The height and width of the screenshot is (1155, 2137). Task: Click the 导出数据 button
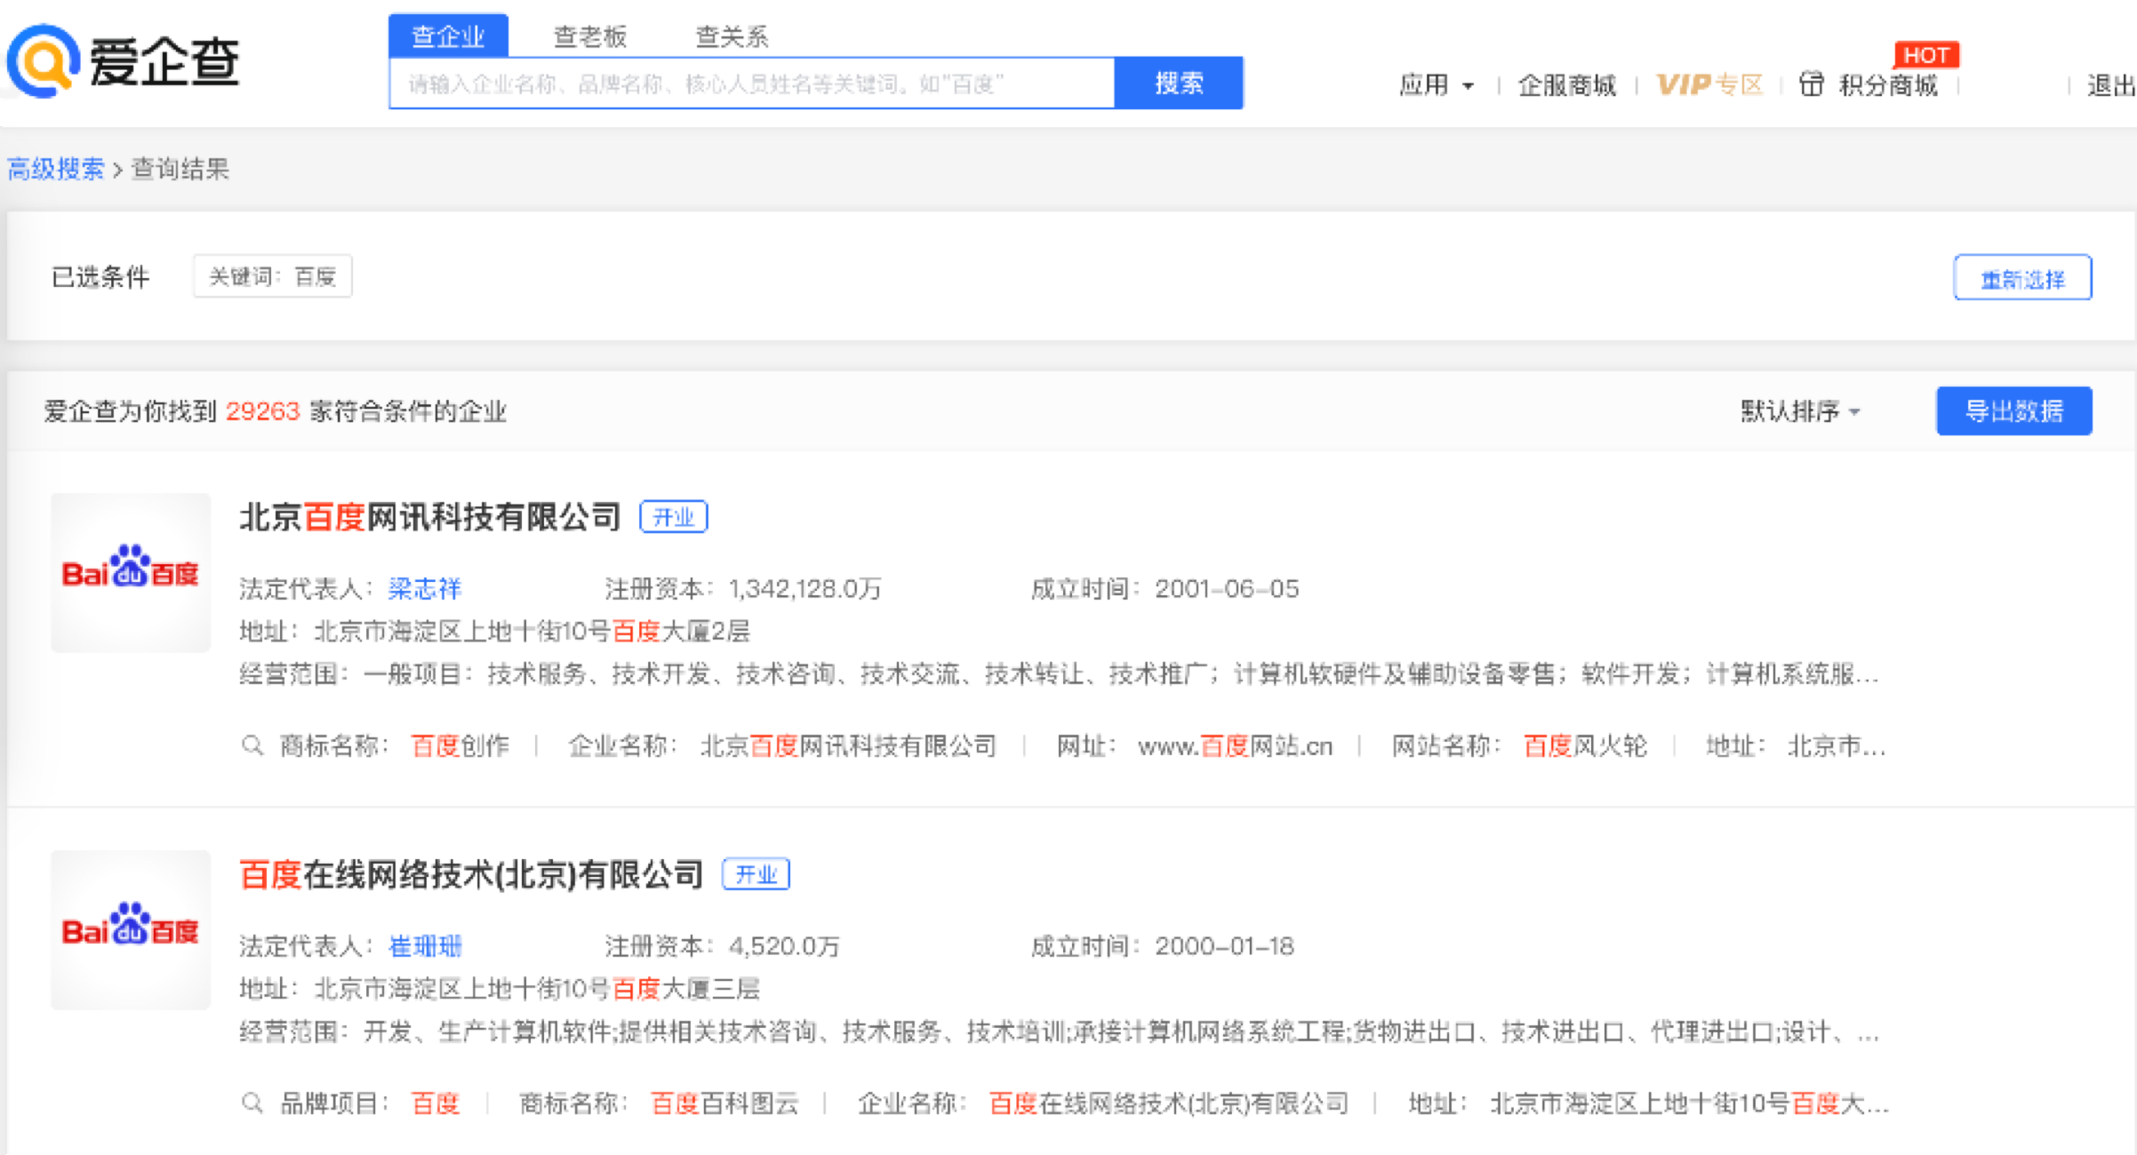pos(2013,410)
